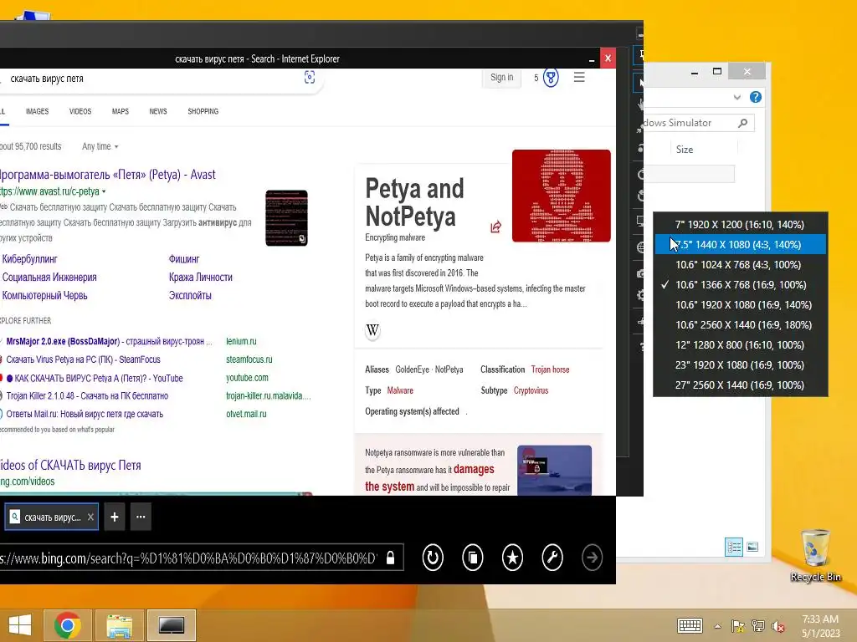
Task: Select the Simulator taskbar button
Action: (172, 625)
